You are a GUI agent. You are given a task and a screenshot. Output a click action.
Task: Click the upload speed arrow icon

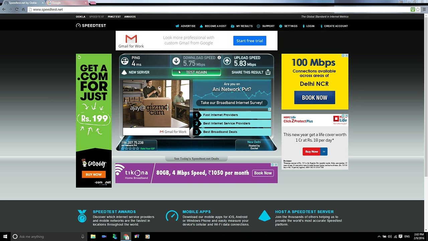click(227, 61)
